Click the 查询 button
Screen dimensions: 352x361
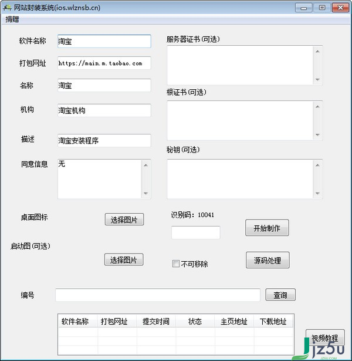click(280, 295)
